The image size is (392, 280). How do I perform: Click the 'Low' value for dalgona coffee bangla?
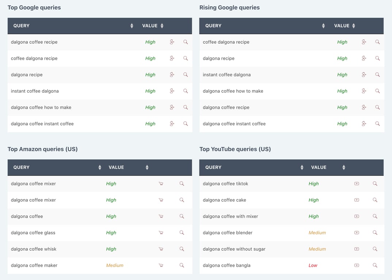(x=313, y=265)
